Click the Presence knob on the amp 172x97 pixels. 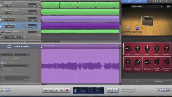tap(167, 48)
